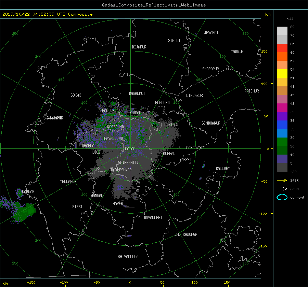The image size is (308, 287).
Task: Click the CHITRADURGA city label
Action: [x=186, y=234]
